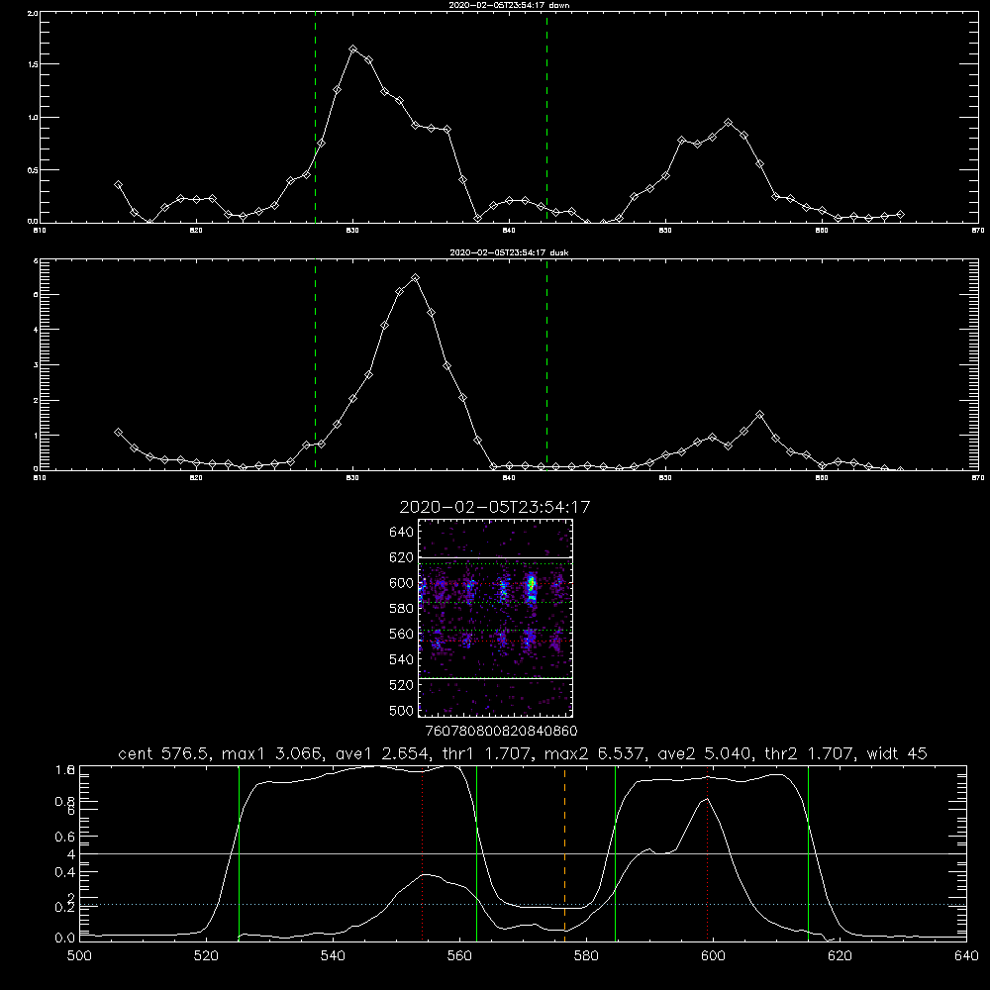Open the spectrogram image thumbnail
This screenshot has height=990, width=990.
[495, 618]
